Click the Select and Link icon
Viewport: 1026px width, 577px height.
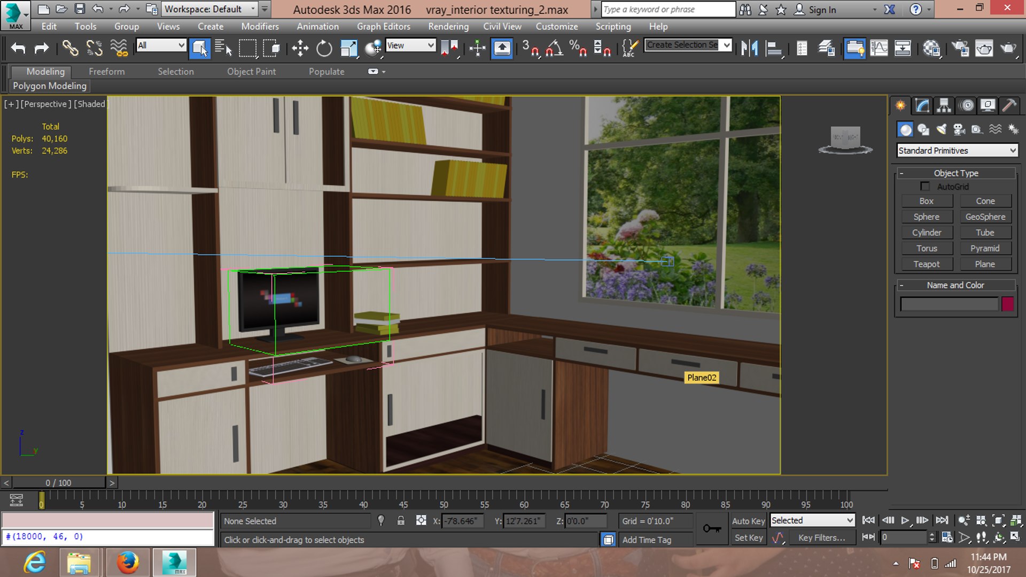69,48
